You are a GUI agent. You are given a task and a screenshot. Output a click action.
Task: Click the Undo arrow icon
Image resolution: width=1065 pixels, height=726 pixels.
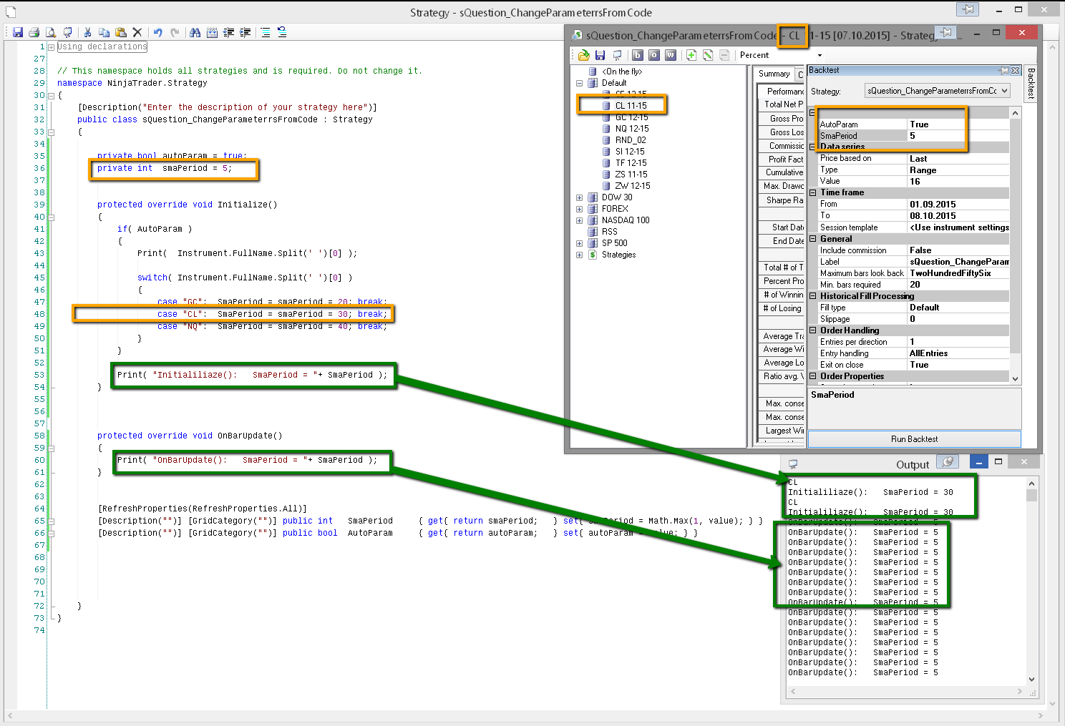click(x=158, y=32)
